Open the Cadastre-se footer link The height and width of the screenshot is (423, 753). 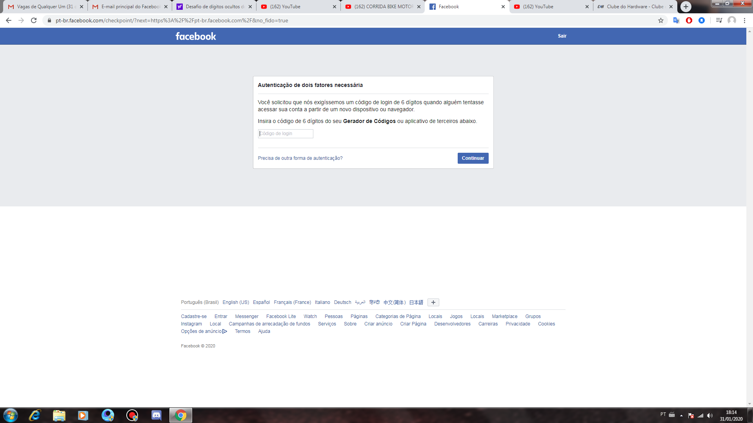(194, 316)
